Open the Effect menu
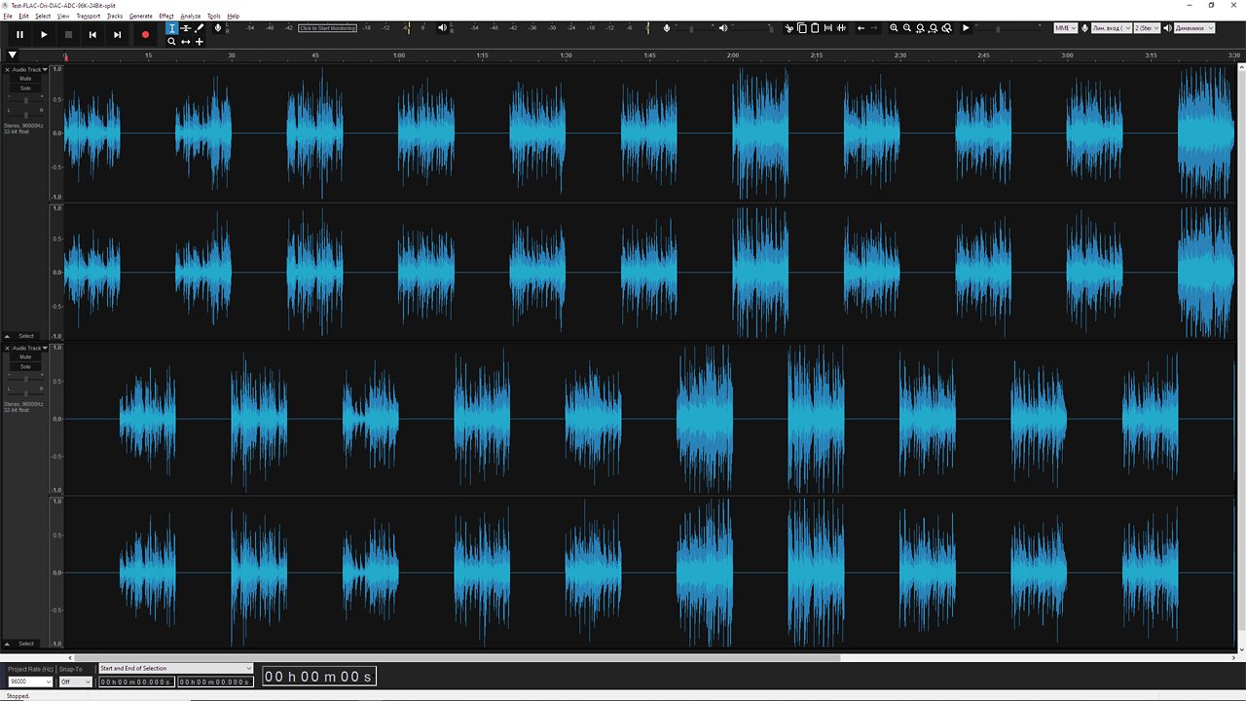 pyautogui.click(x=166, y=17)
